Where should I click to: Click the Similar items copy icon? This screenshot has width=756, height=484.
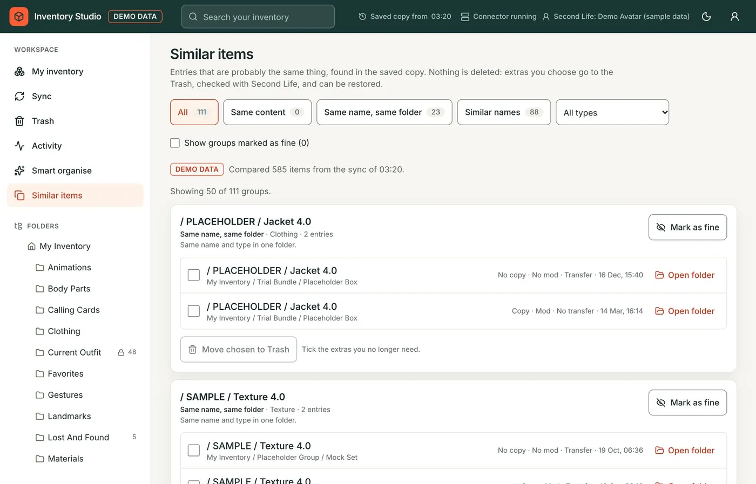point(19,196)
